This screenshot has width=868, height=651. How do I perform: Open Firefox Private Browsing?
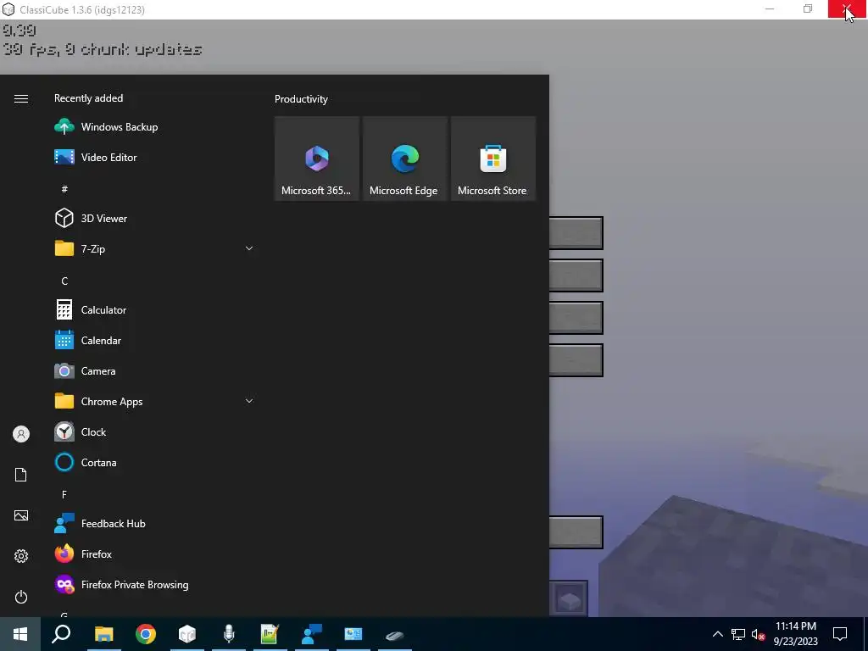tap(155, 585)
